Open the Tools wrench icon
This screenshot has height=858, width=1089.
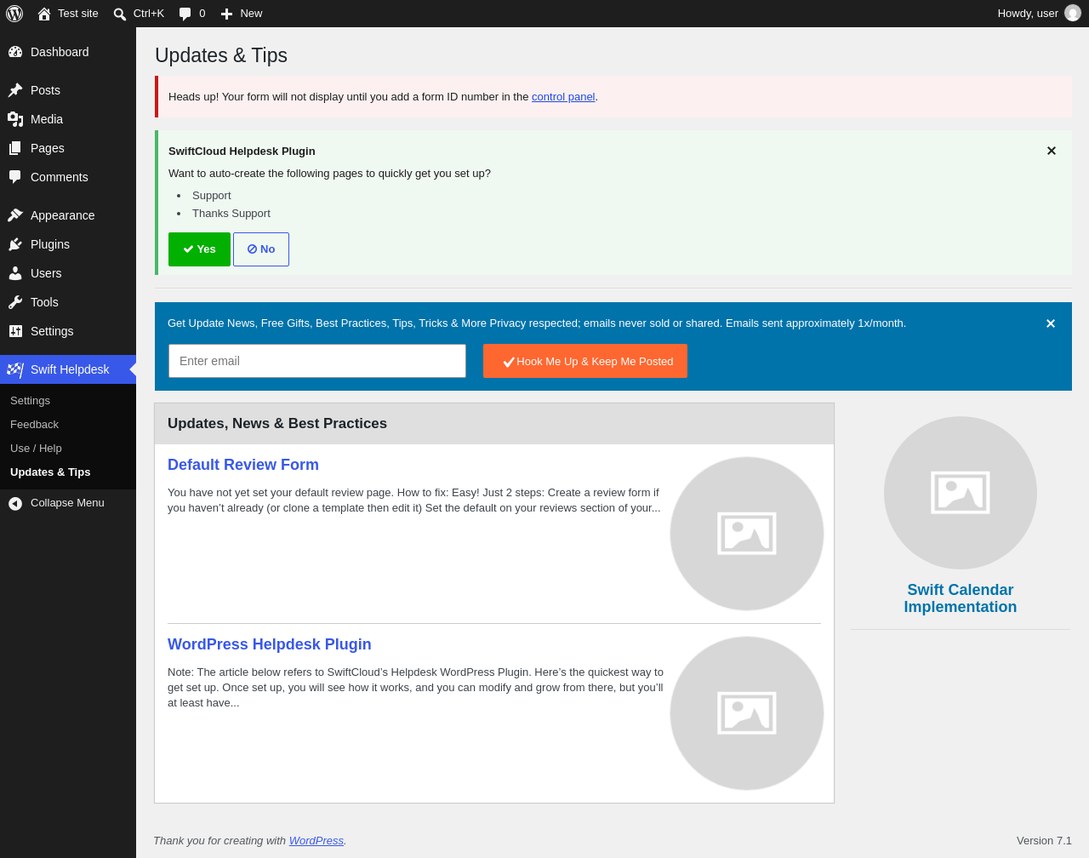pyautogui.click(x=15, y=302)
